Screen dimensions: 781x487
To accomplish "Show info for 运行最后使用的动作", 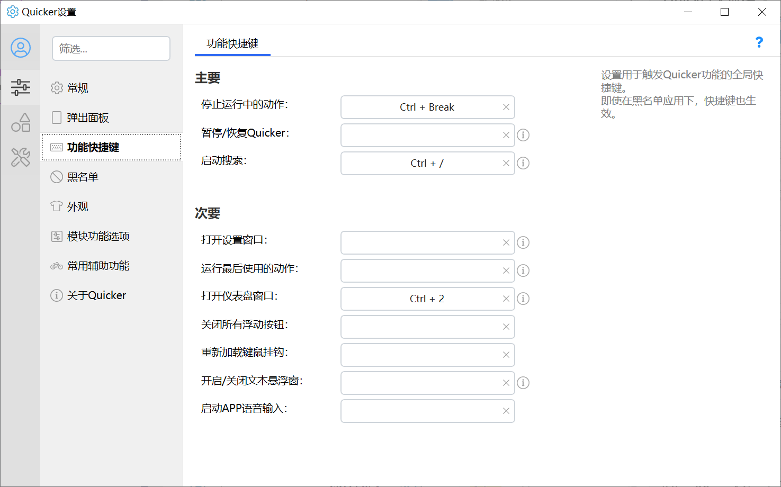I will coord(523,270).
